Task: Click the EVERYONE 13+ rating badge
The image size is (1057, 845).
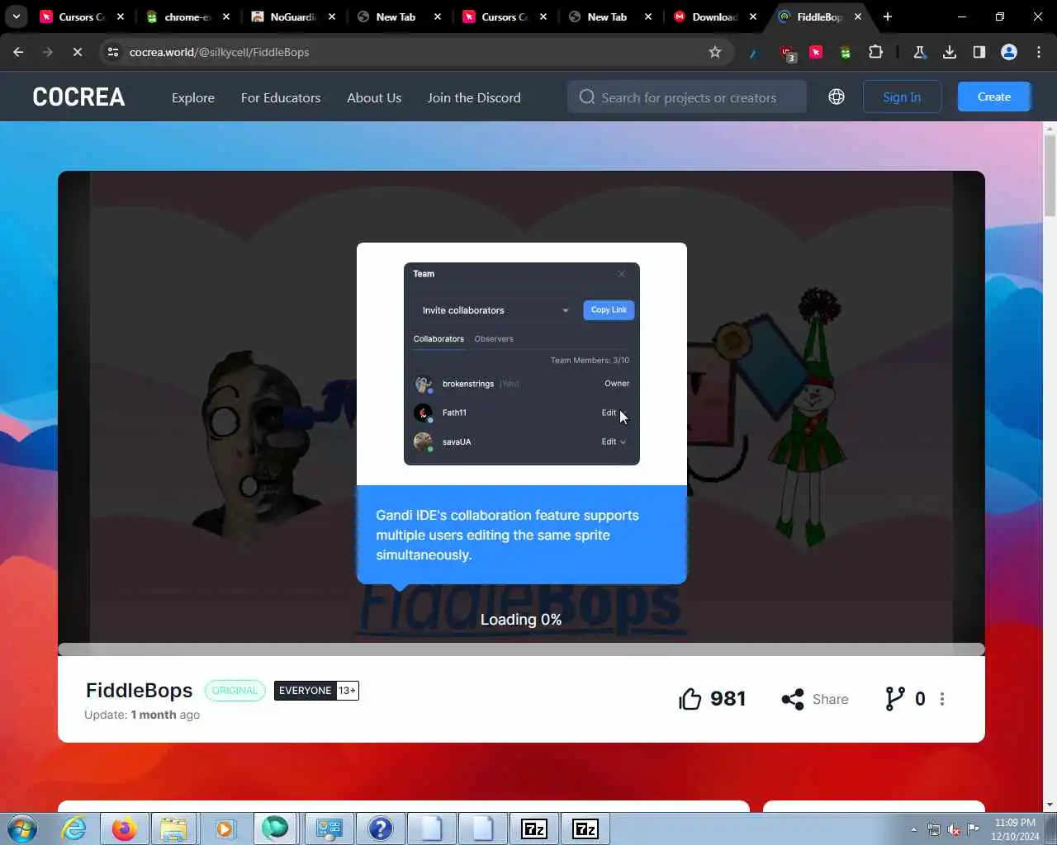Action: (x=316, y=691)
